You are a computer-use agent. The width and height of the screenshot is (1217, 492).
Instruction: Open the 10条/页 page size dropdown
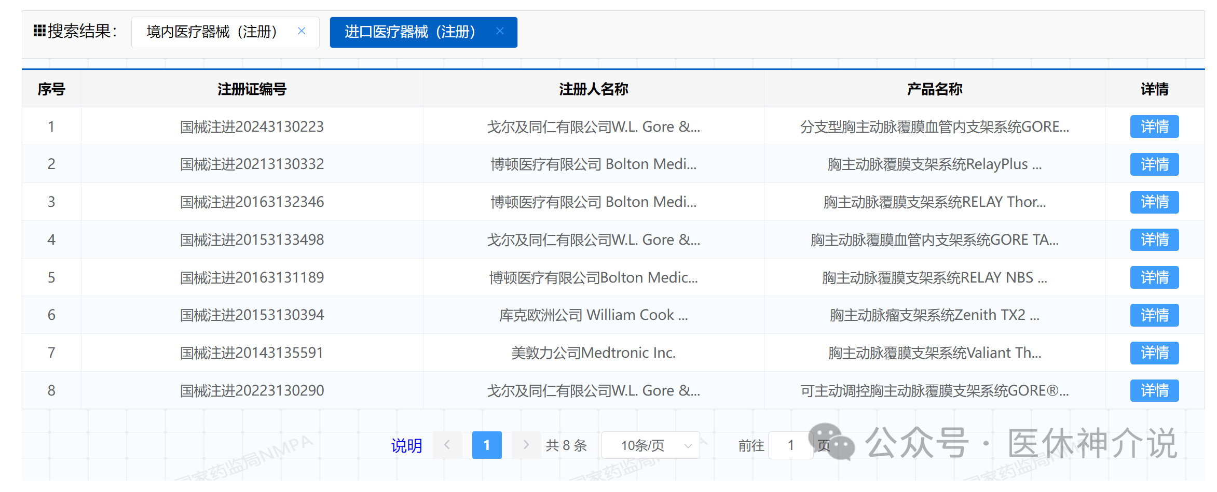(650, 445)
